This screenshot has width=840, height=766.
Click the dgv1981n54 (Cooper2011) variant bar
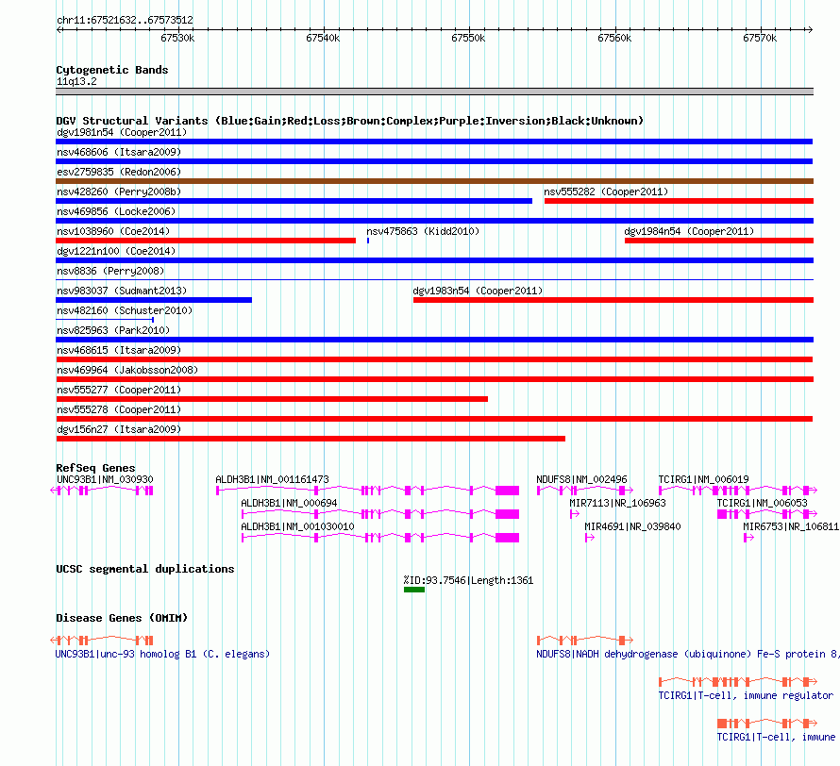coord(434,142)
